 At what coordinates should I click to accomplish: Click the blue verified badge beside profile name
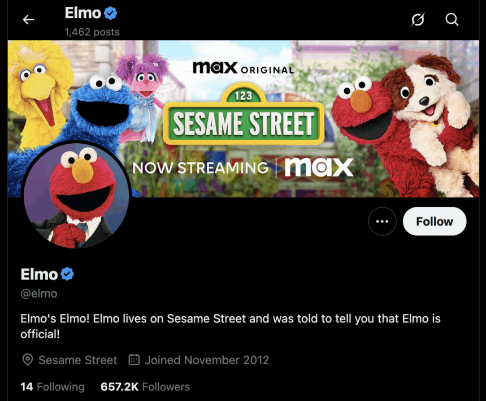coord(67,274)
